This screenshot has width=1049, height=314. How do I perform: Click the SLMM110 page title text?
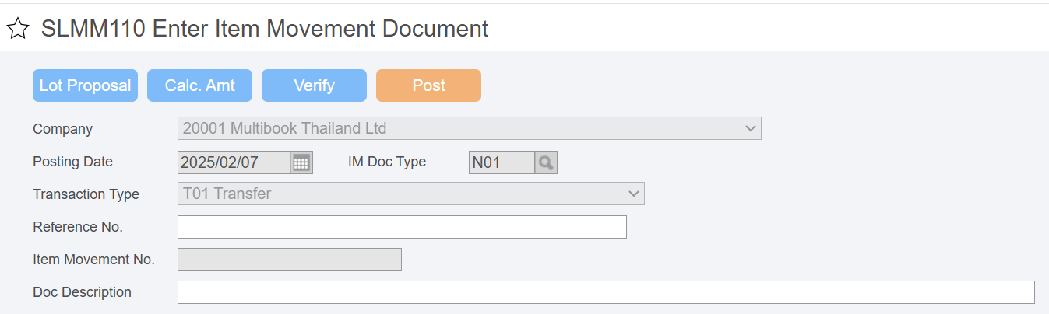tap(265, 29)
